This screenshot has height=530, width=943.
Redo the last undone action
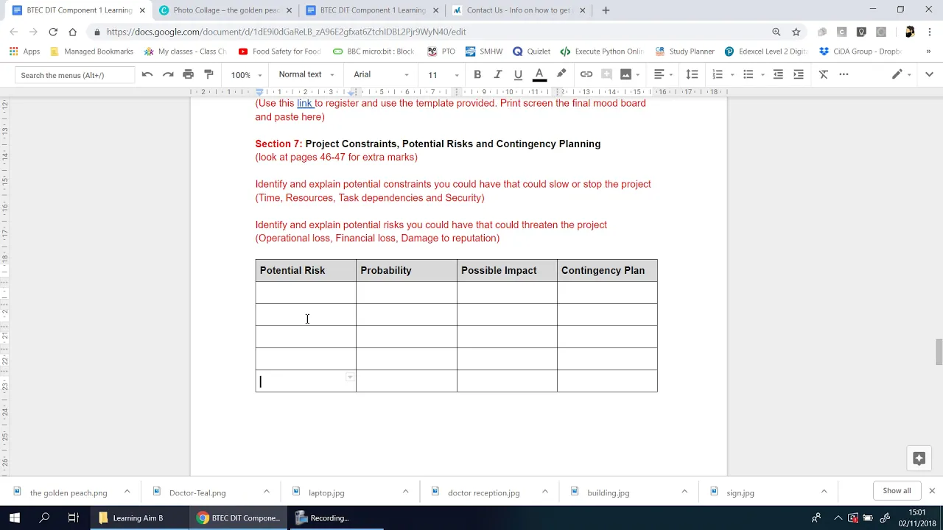click(x=168, y=74)
